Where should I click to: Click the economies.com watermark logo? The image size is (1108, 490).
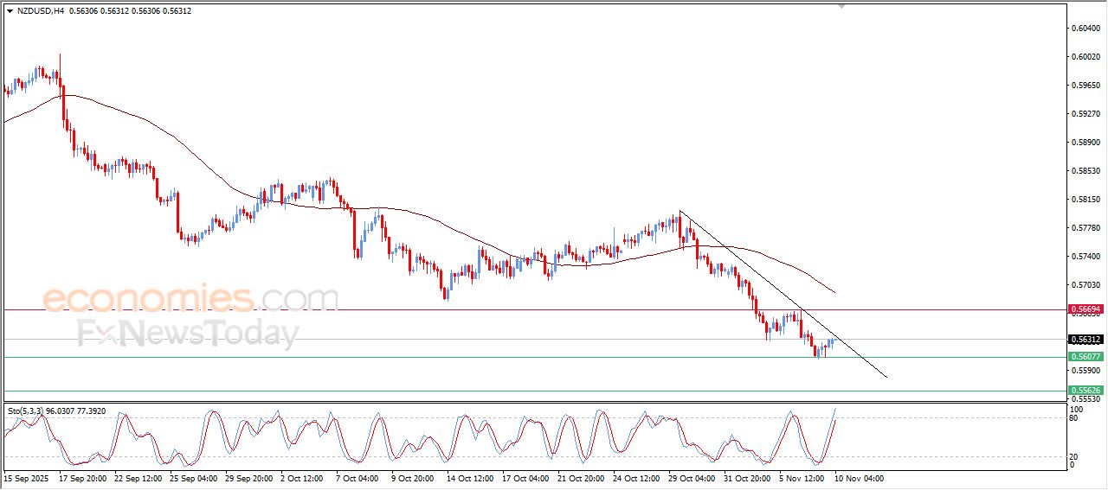190,299
